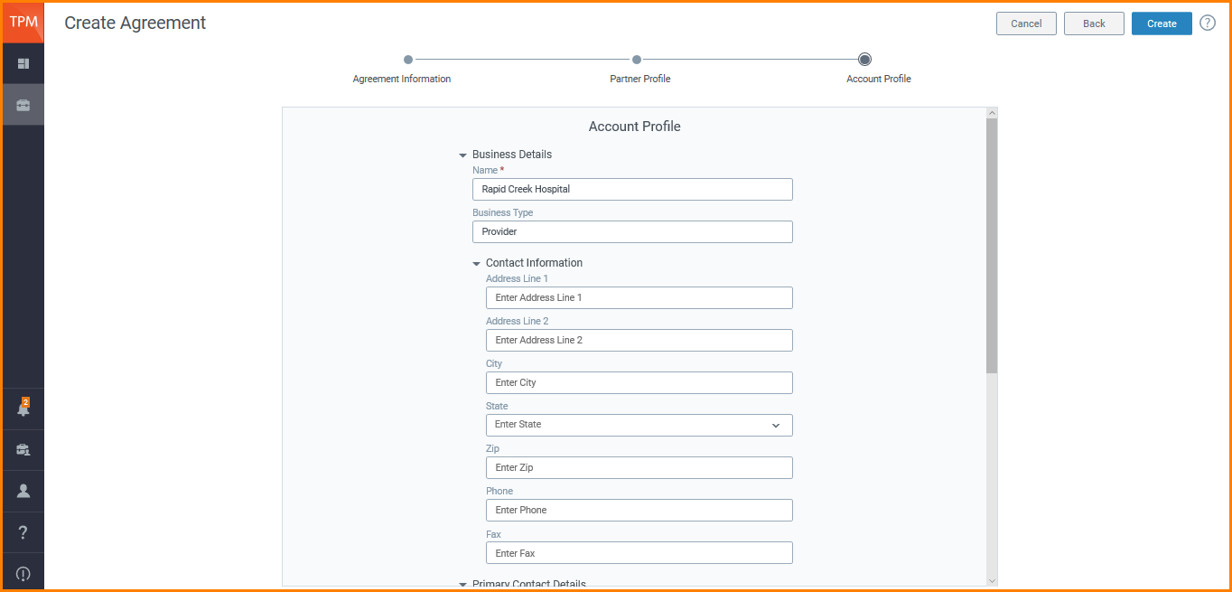Focus the Address Line 2 field

639,340
